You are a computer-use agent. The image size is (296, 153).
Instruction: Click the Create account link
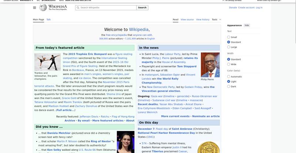pos(246,7)
